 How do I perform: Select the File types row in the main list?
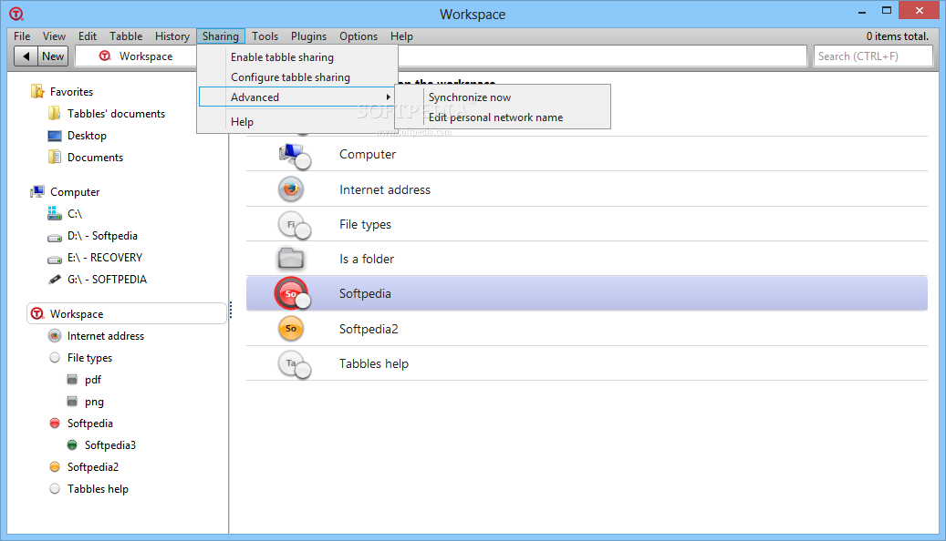point(587,224)
